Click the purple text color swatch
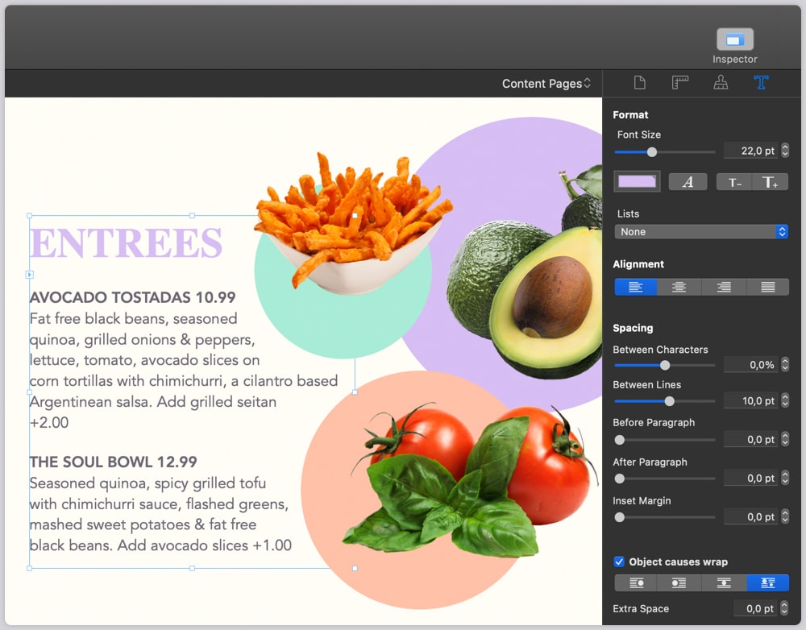Viewport: 806px width, 630px height. (636, 180)
